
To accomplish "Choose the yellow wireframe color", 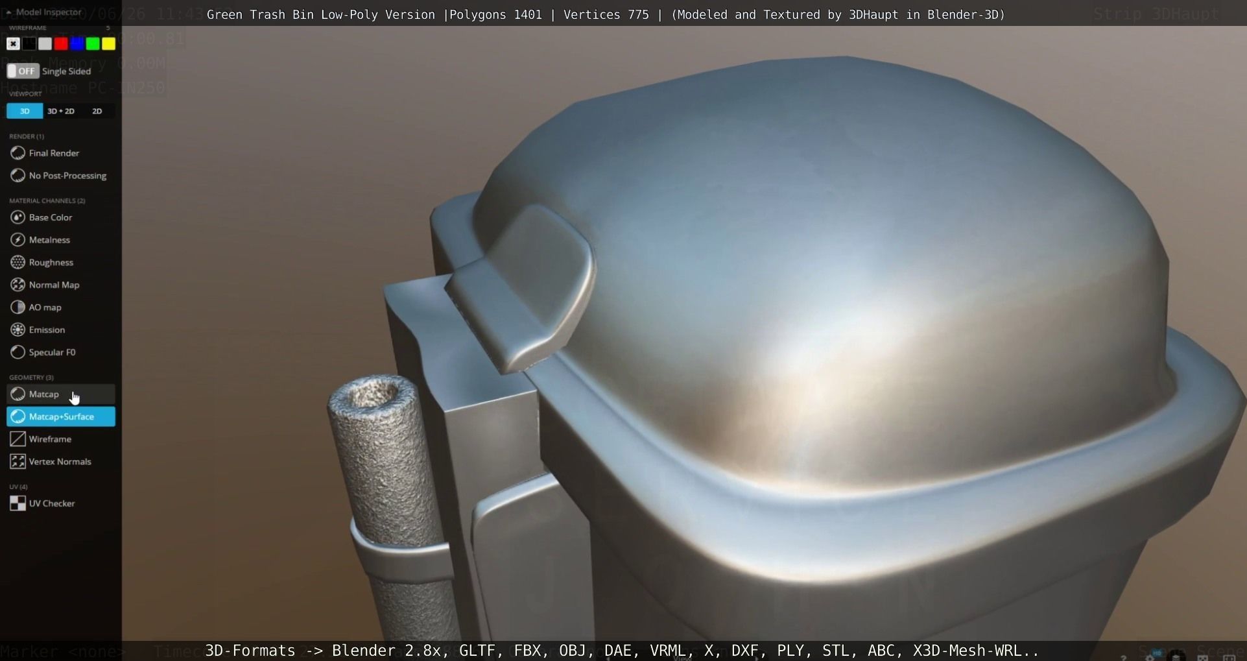I will coord(108,43).
